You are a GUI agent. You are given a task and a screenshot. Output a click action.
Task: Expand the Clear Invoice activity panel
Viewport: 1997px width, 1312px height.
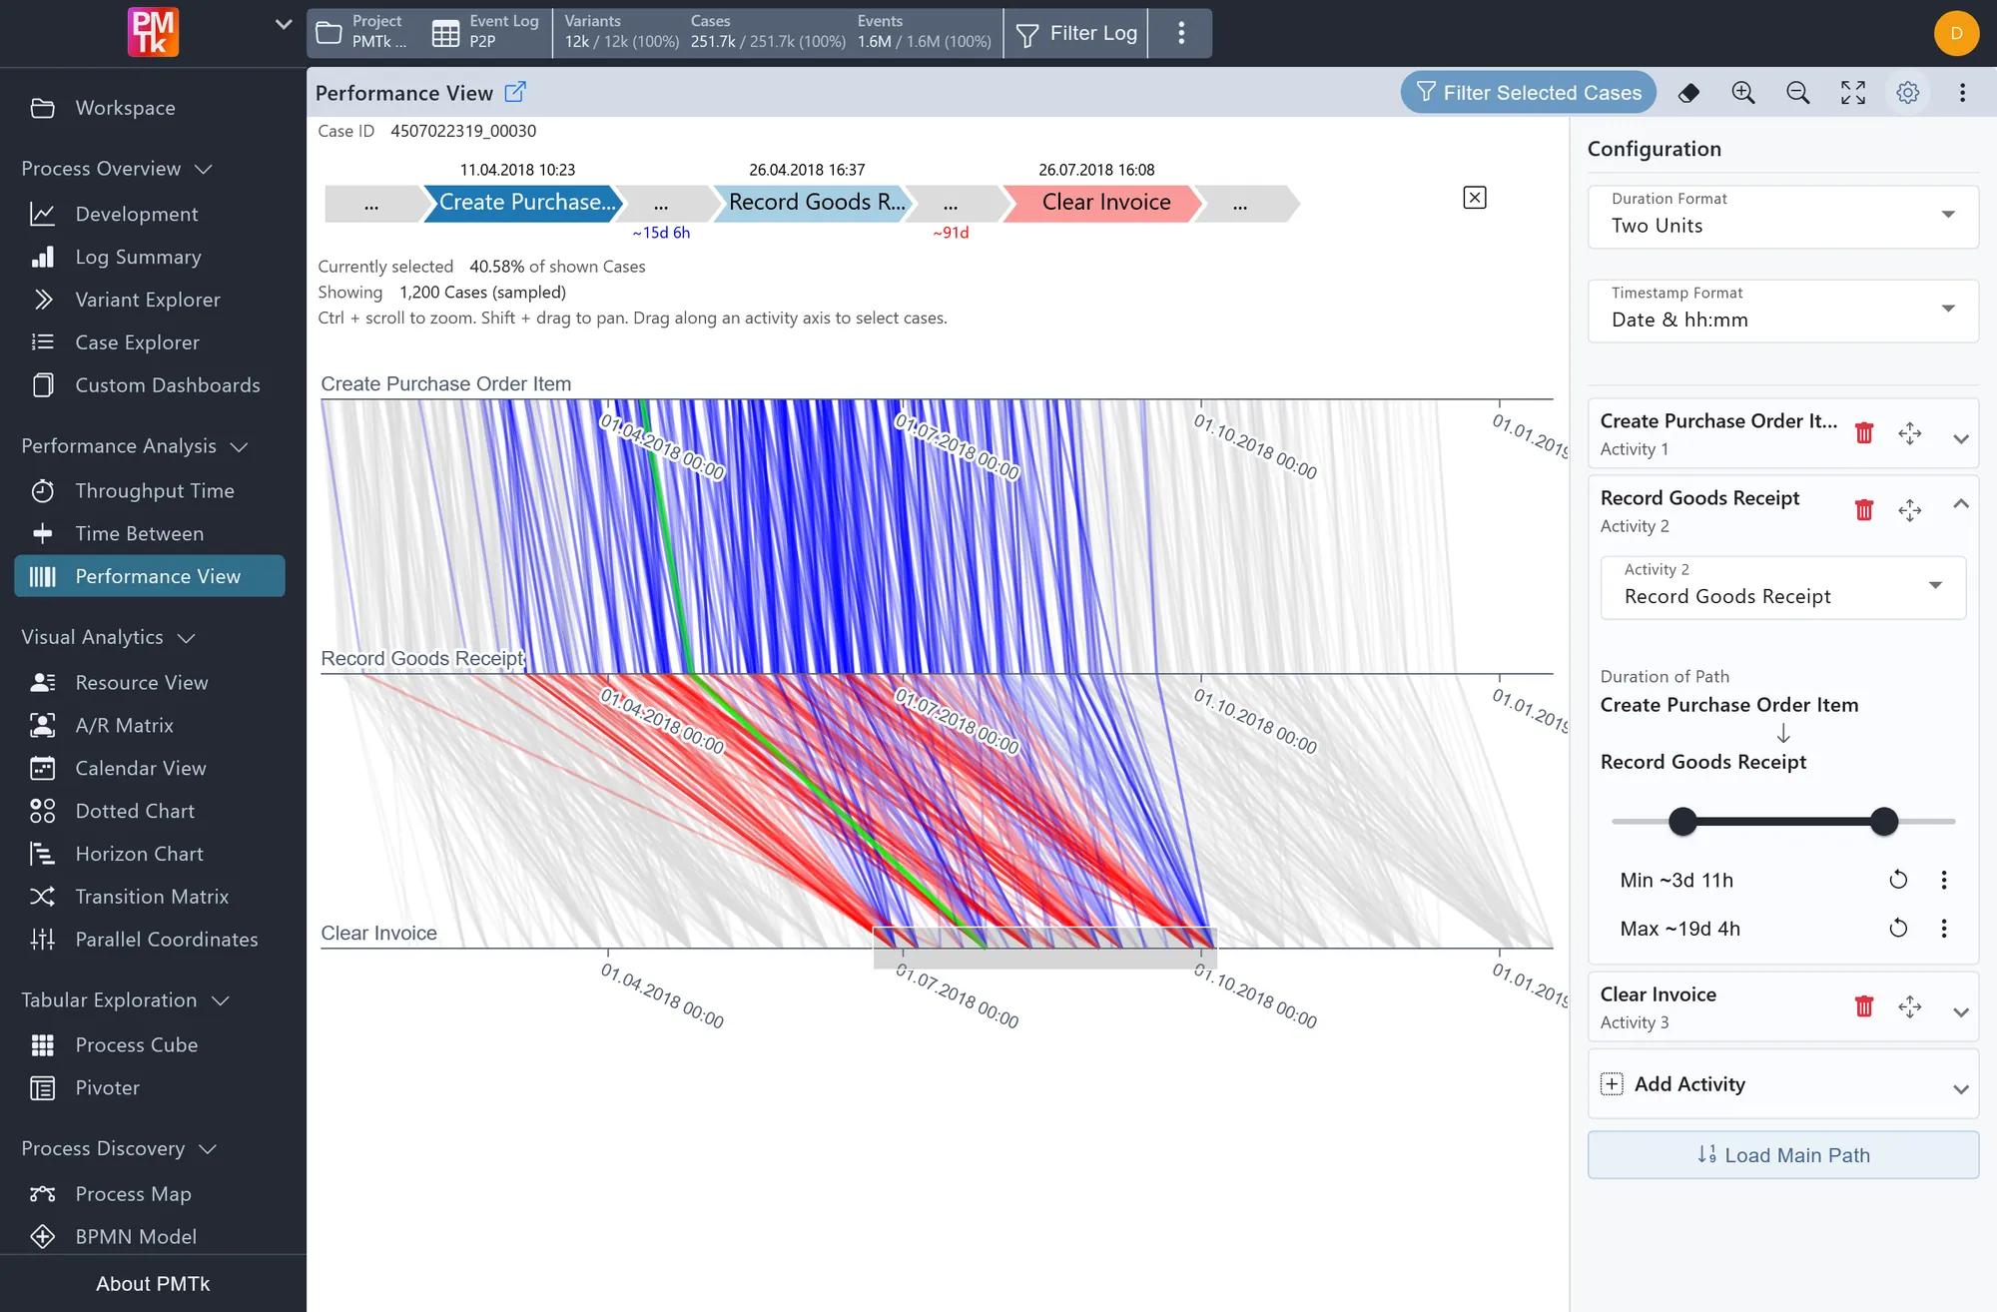pos(1961,1011)
